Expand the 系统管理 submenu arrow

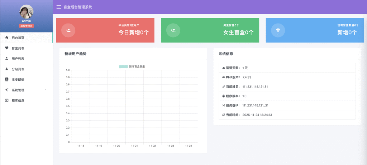click(x=46, y=90)
